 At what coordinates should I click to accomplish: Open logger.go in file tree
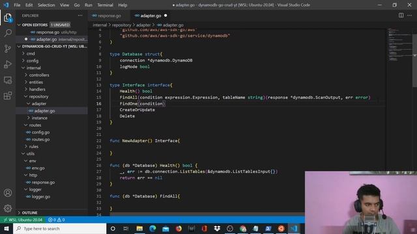[52, 196]
